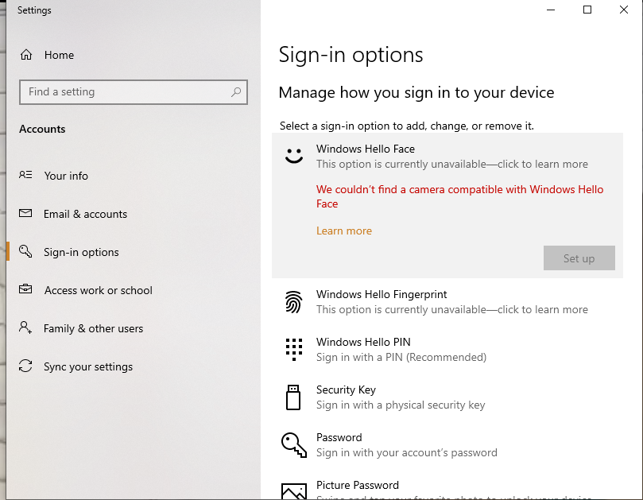Close the Settings window
643x500 pixels.
pos(624,10)
